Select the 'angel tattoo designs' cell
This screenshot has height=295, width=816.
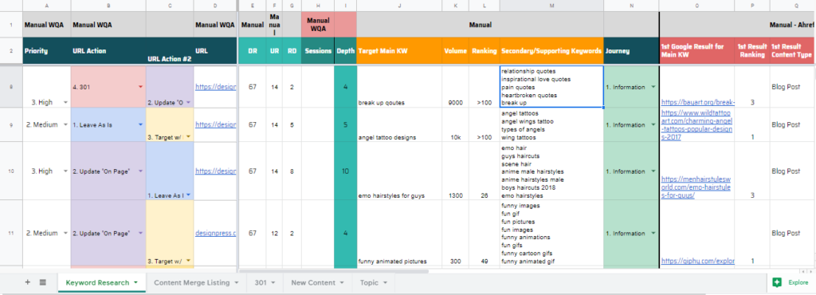pyautogui.click(x=400, y=125)
